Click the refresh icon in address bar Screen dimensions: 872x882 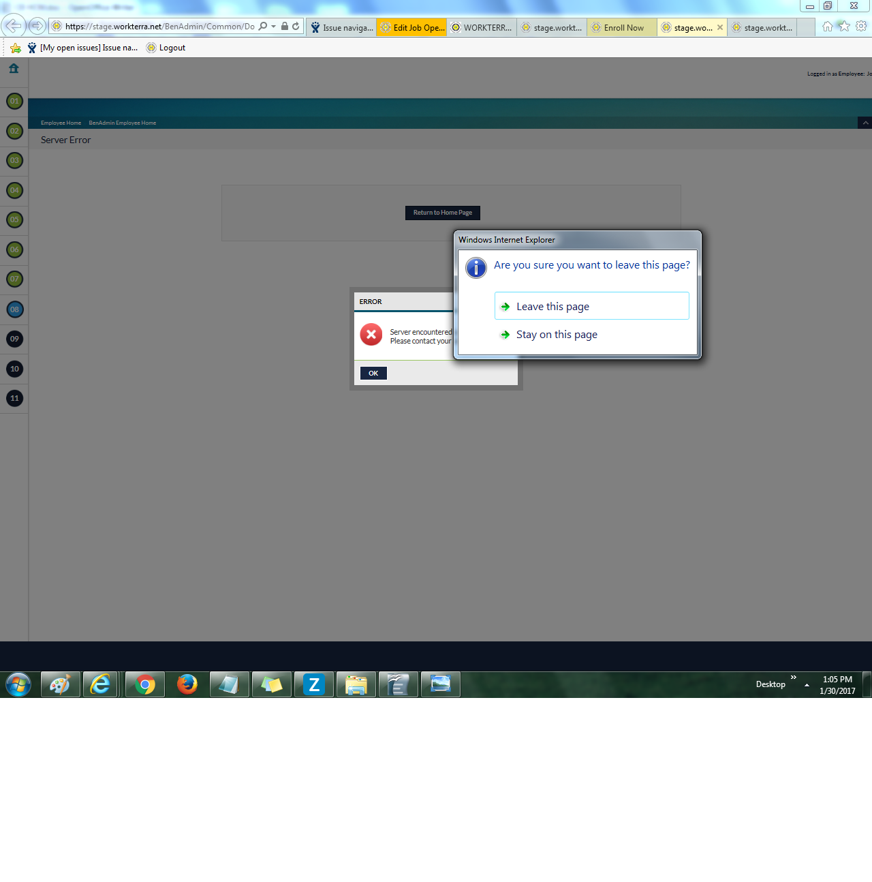(296, 27)
